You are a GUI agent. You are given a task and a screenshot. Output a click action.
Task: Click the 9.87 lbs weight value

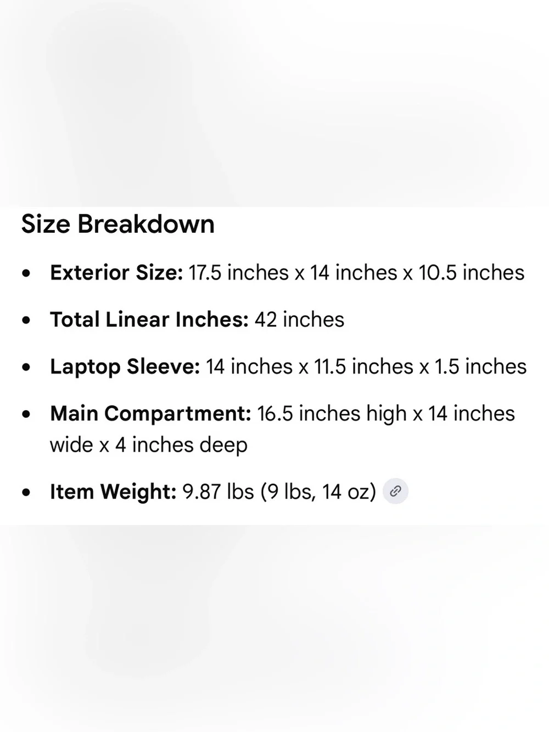point(219,491)
